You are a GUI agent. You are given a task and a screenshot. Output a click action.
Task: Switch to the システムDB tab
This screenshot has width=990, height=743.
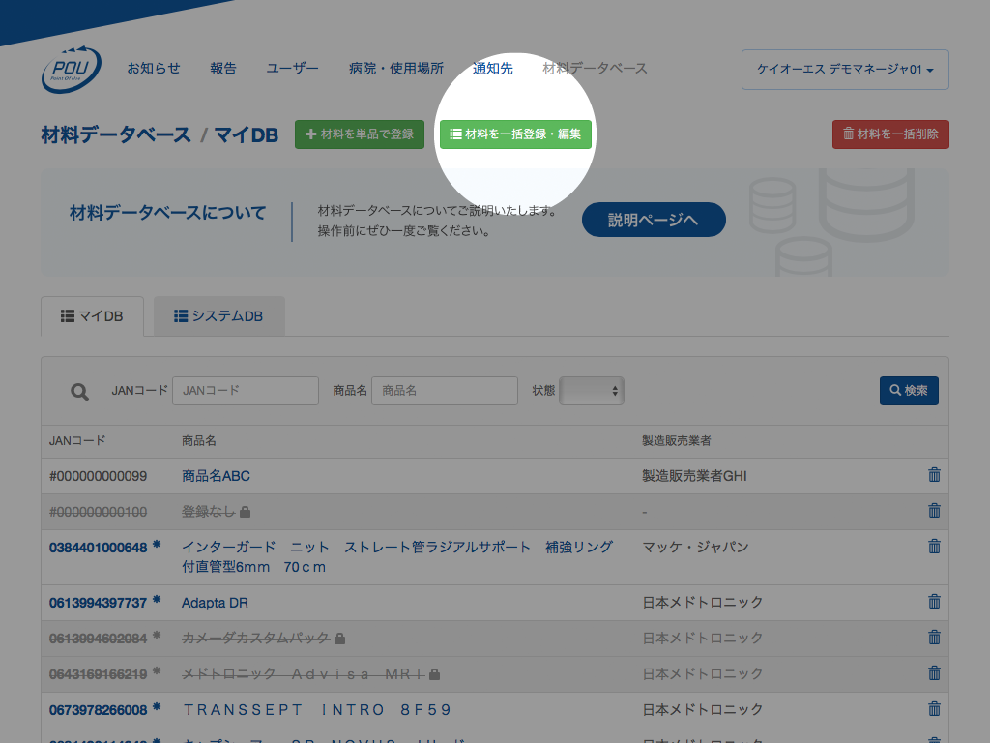pos(218,316)
